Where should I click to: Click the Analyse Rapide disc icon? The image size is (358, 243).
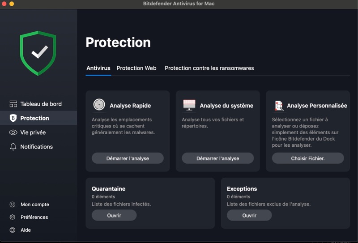99,105
